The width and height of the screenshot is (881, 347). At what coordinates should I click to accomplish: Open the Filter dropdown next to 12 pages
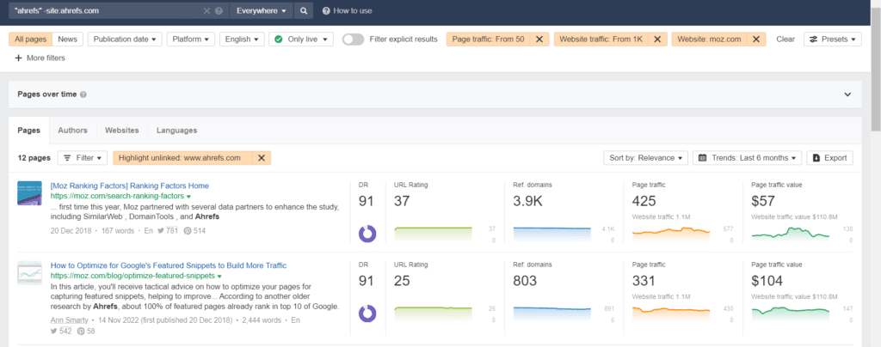(83, 158)
